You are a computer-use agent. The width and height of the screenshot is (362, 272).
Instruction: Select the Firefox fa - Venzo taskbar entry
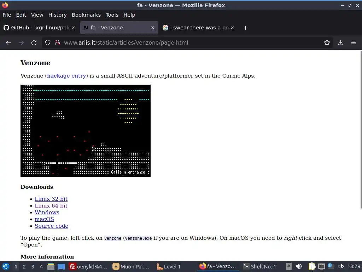coord(218,266)
